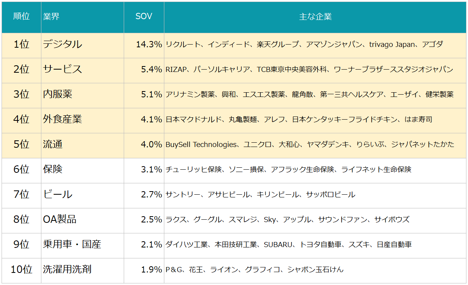This screenshot has width=468, height=285.
Task: Select the 3位 rank cell
Action: [x=21, y=96]
